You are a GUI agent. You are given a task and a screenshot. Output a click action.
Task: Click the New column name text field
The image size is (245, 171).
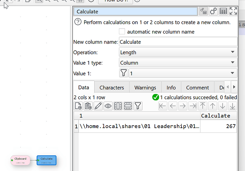(x=178, y=42)
